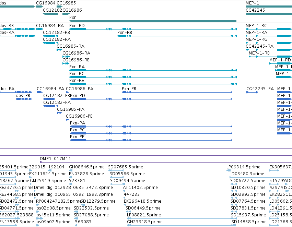
Task: Click transcript CG16985-RA
Action: (59, 50)
